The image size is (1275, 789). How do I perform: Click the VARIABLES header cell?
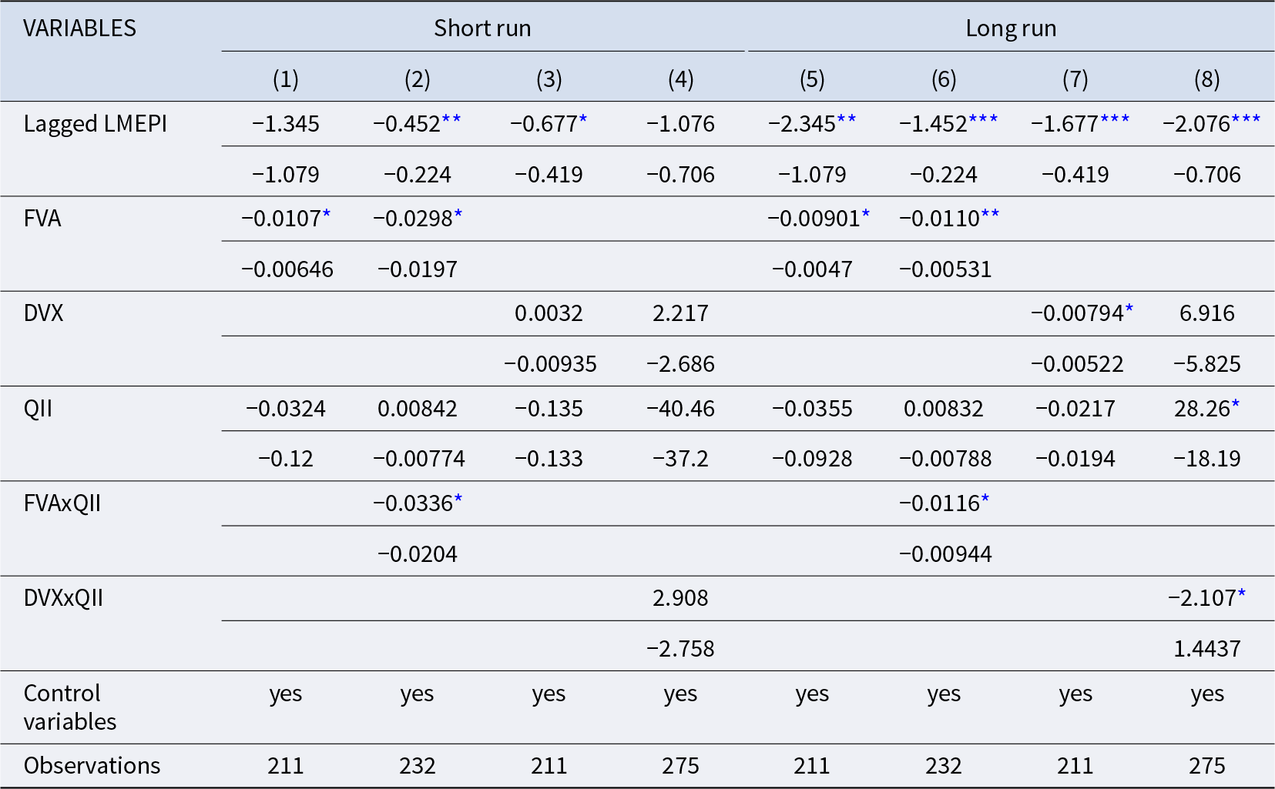pyautogui.click(x=80, y=28)
